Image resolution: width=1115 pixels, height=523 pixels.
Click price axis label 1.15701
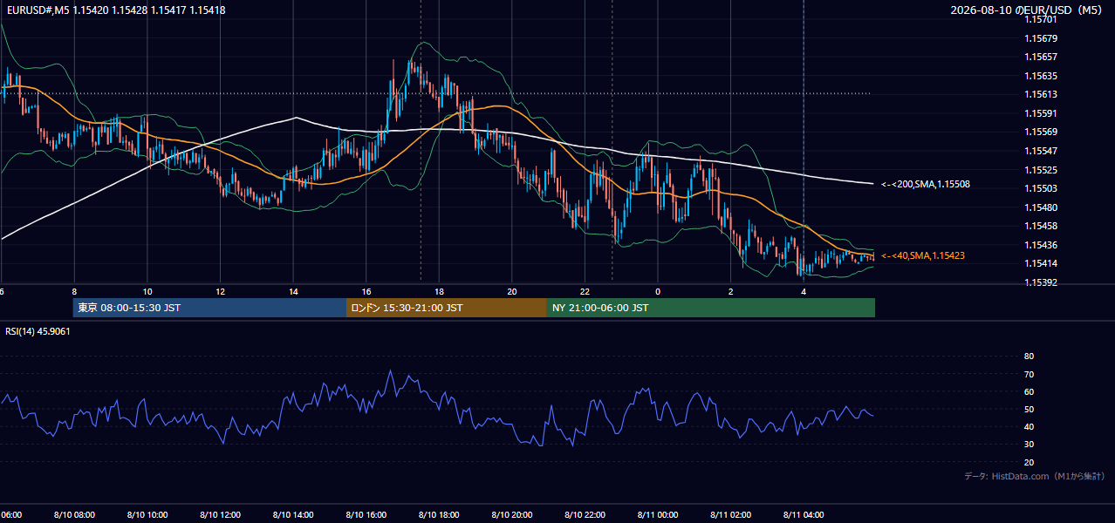click(x=1040, y=19)
